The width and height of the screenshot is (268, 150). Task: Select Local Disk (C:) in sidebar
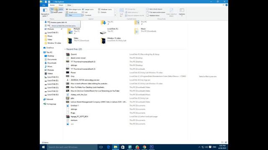tap(52, 77)
